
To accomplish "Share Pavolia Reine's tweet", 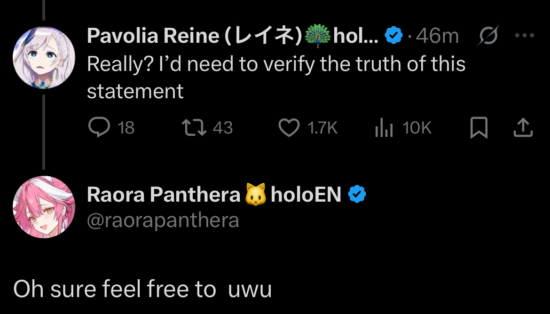I will tap(523, 127).
